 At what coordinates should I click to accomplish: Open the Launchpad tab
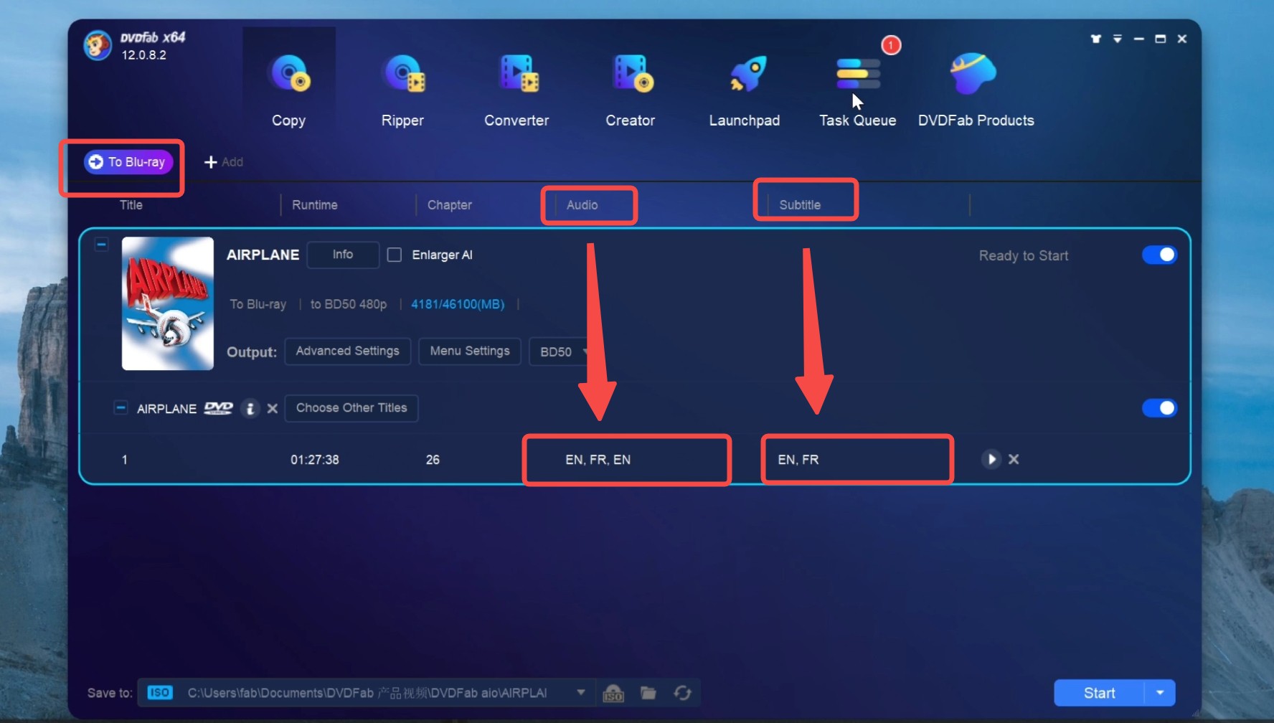click(x=745, y=90)
